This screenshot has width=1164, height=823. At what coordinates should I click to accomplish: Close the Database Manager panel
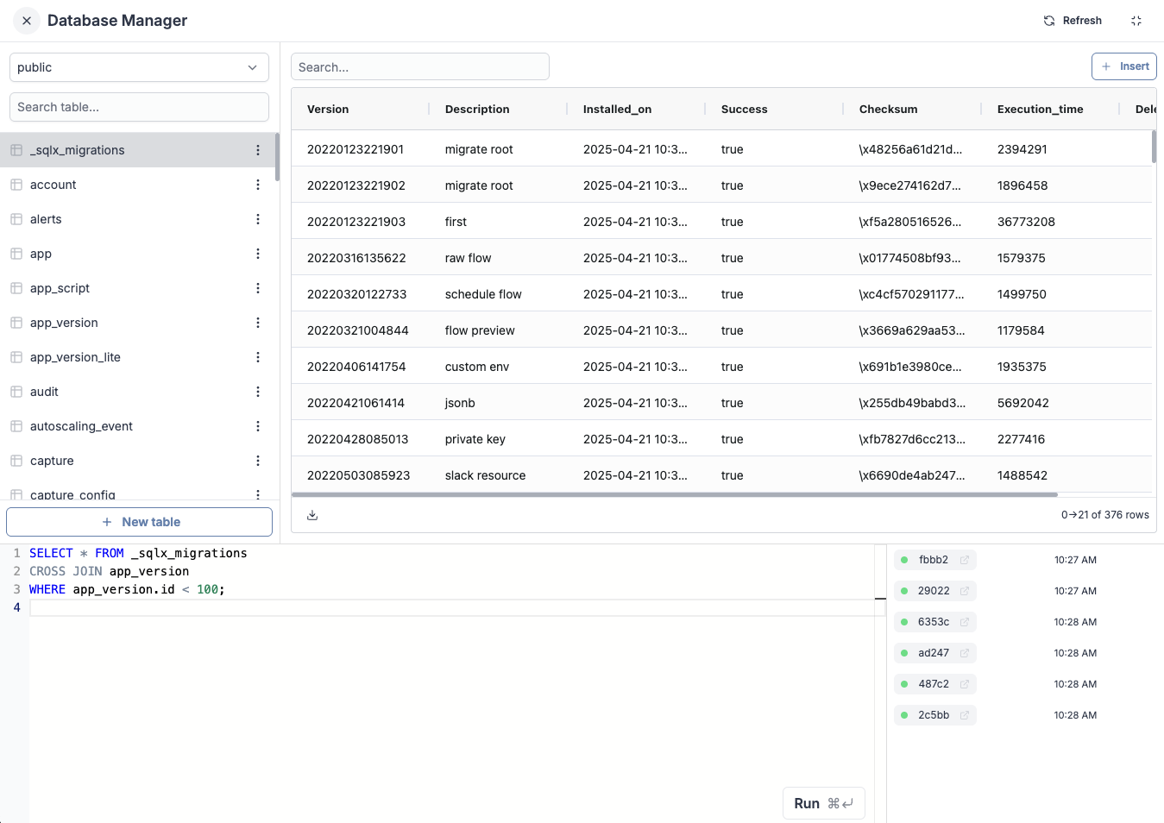click(x=27, y=21)
